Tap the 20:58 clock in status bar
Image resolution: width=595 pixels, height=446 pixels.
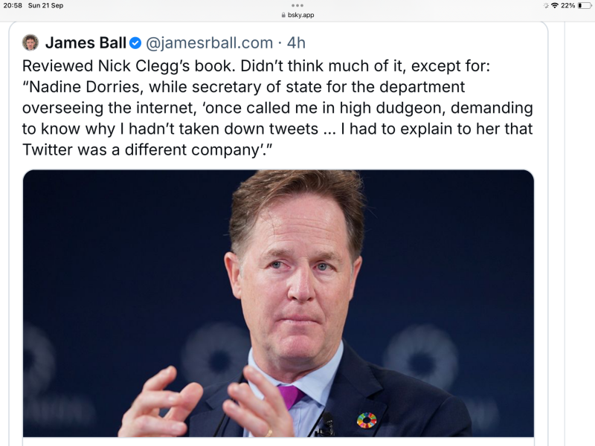point(13,5)
